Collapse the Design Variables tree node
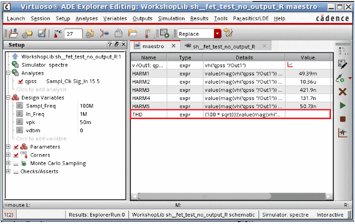This screenshot has height=224, width=355. [8, 98]
